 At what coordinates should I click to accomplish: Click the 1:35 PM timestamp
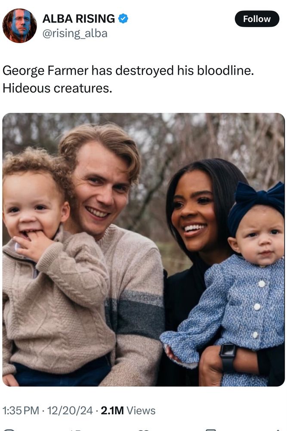click(21, 410)
